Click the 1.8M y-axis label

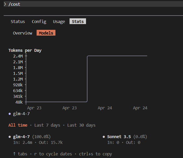[x=18, y=67]
